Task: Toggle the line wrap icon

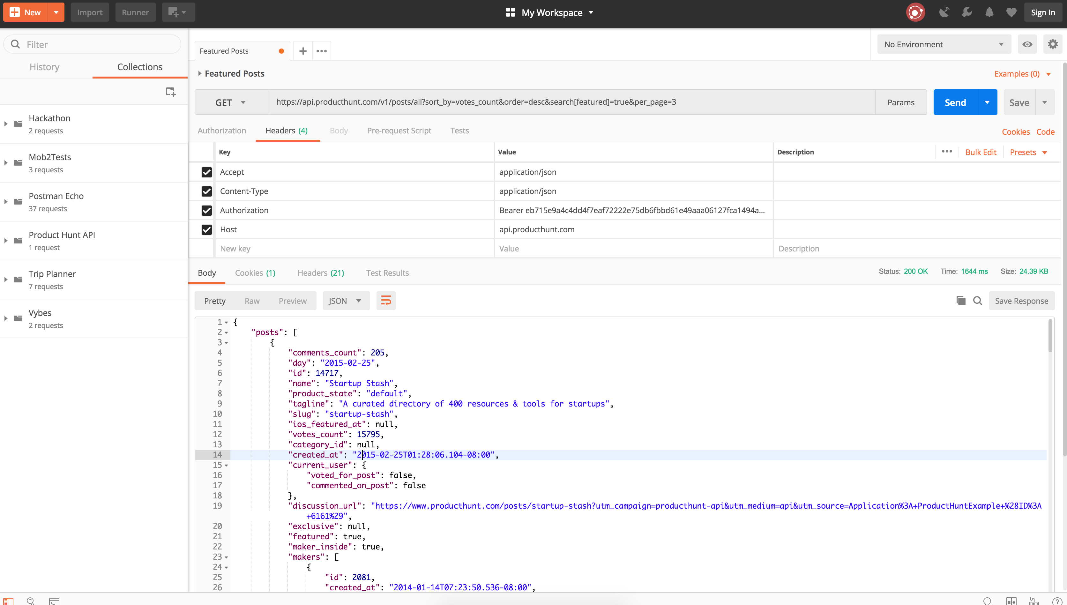Action: point(385,300)
